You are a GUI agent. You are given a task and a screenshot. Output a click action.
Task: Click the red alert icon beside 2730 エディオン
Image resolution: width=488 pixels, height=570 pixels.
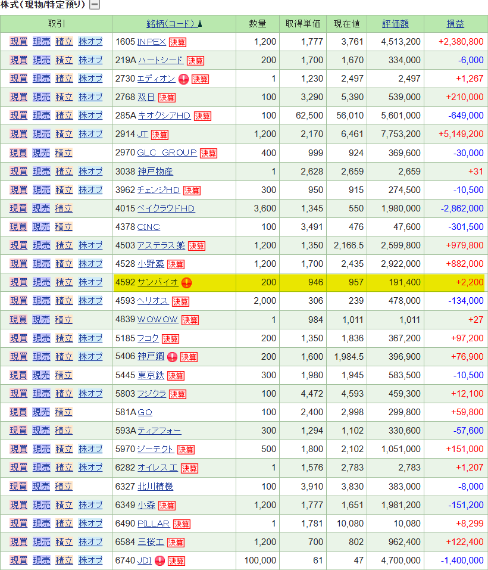click(x=184, y=79)
